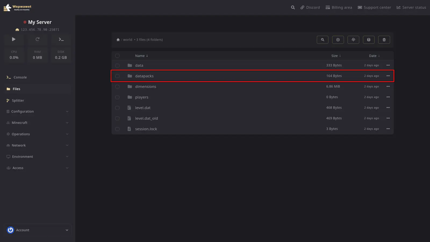
Task: Go to home directory via house icon
Action: (118, 40)
